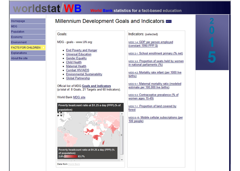Open the Child Health goal link
Viewport: 240px width, 171px height.
click(74, 62)
